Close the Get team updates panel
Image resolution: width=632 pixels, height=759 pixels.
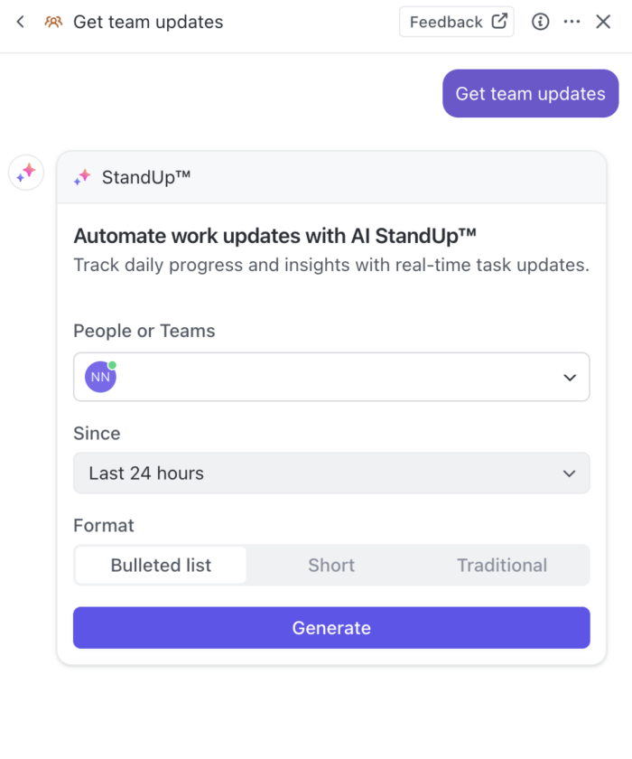[x=604, y=22]
